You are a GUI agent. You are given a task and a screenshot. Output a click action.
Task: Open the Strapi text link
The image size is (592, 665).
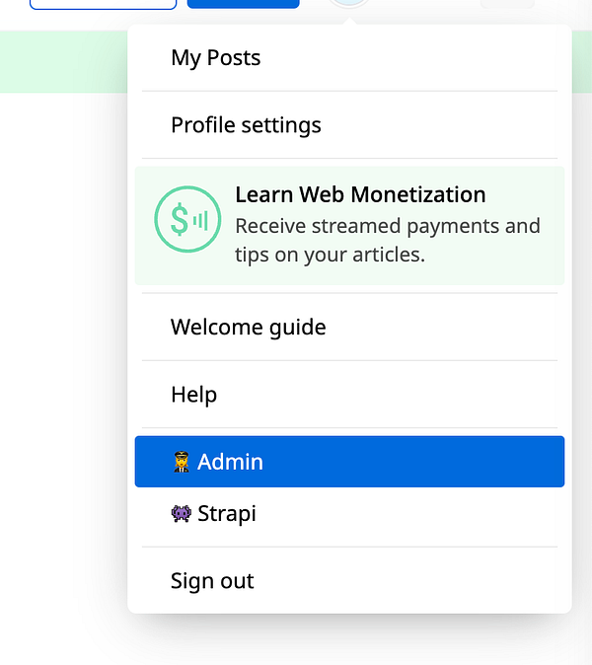tap(227, 514)
